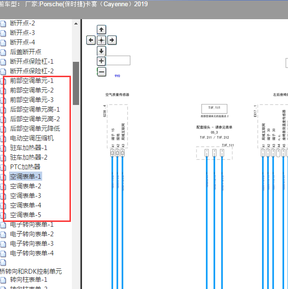Open 电子转向表单-1 entry
Image resolution: width=288 pixels, height=289 pixels.
pyautogui.click(x=32, y=224)
